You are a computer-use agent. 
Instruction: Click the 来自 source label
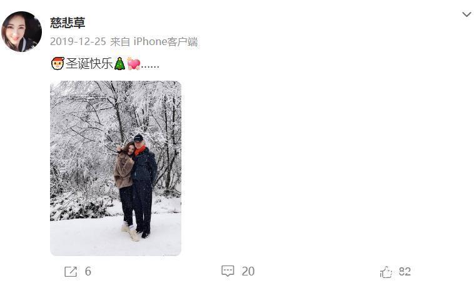pyautogui.click(x=120, y=41)
